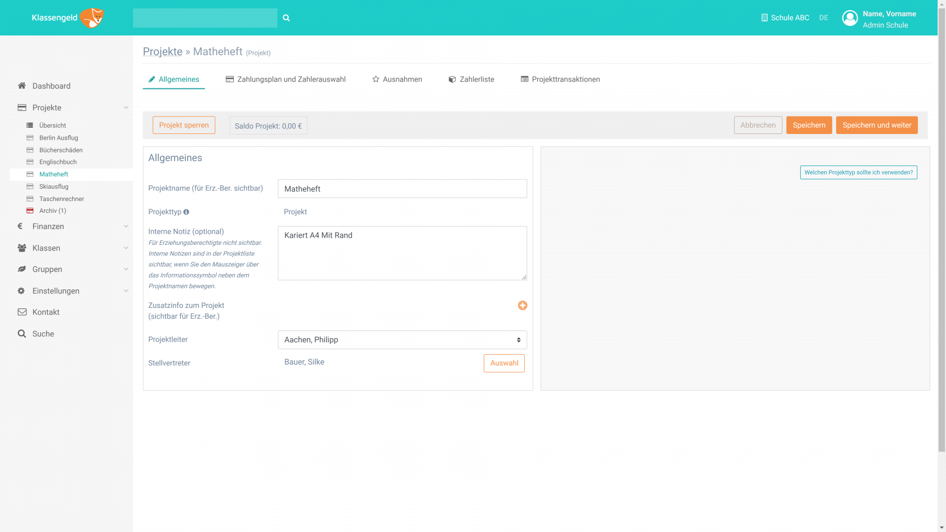Switch to the Zahlerliste tab

pos(471,79)
